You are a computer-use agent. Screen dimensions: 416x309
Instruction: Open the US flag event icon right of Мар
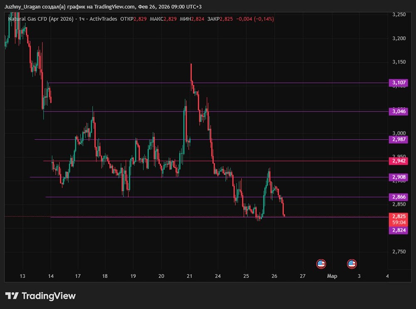coord(352,264)
